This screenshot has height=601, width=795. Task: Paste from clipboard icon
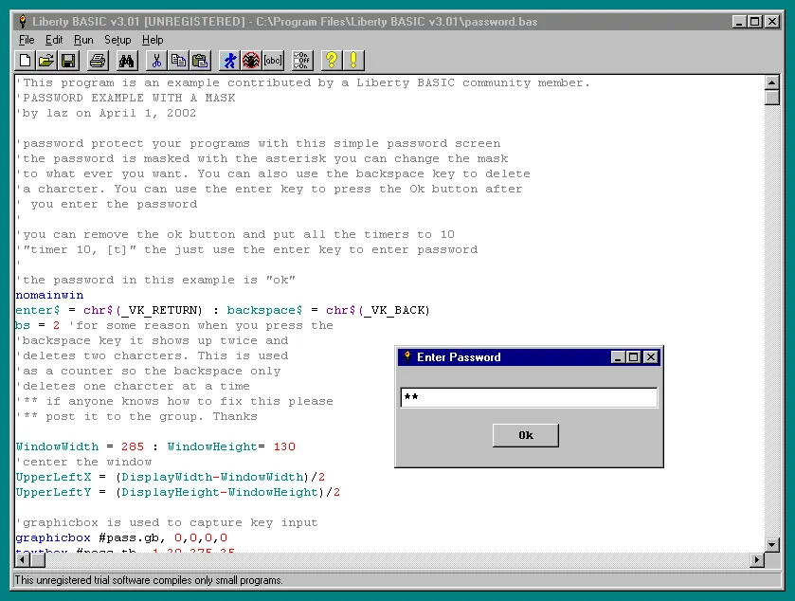pyautogui.click(x=200, y=61)
